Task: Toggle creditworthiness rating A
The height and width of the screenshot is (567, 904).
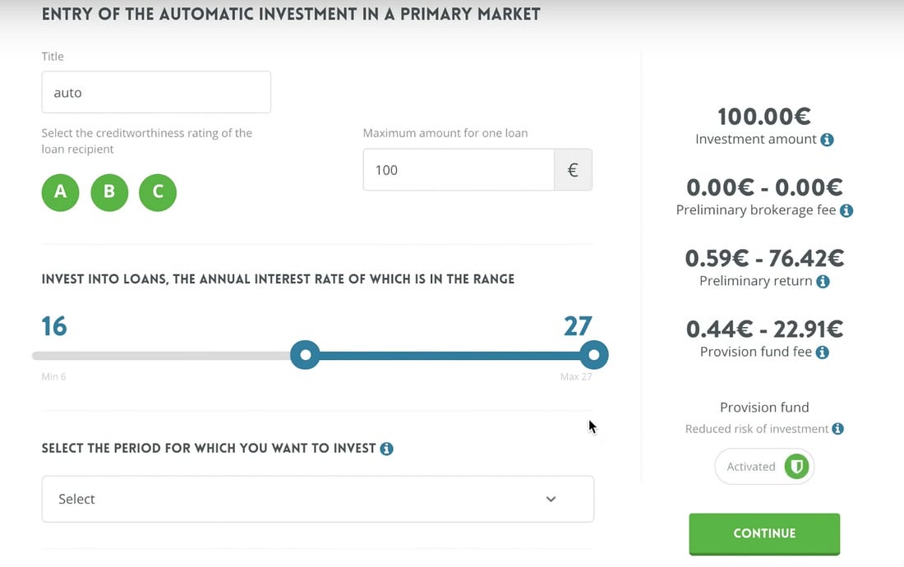Action: click(60, 192)
